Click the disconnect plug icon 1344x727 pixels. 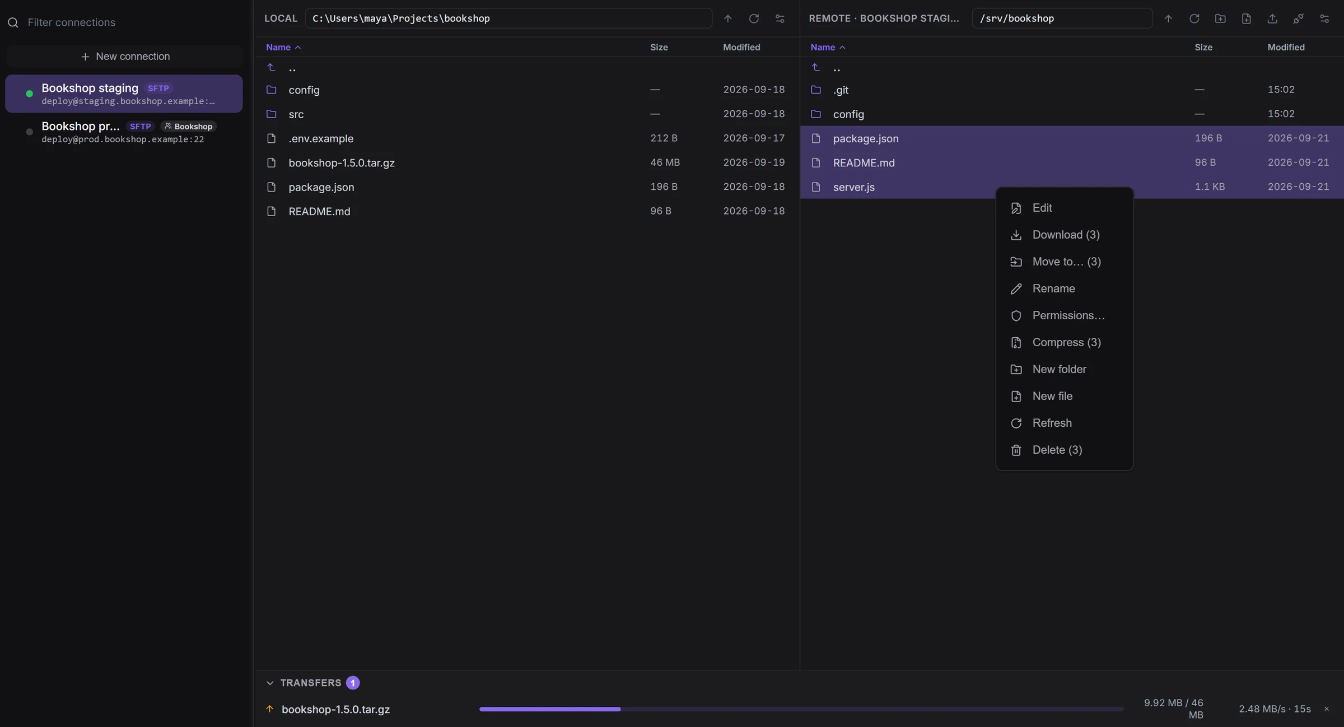(1298, 18)
